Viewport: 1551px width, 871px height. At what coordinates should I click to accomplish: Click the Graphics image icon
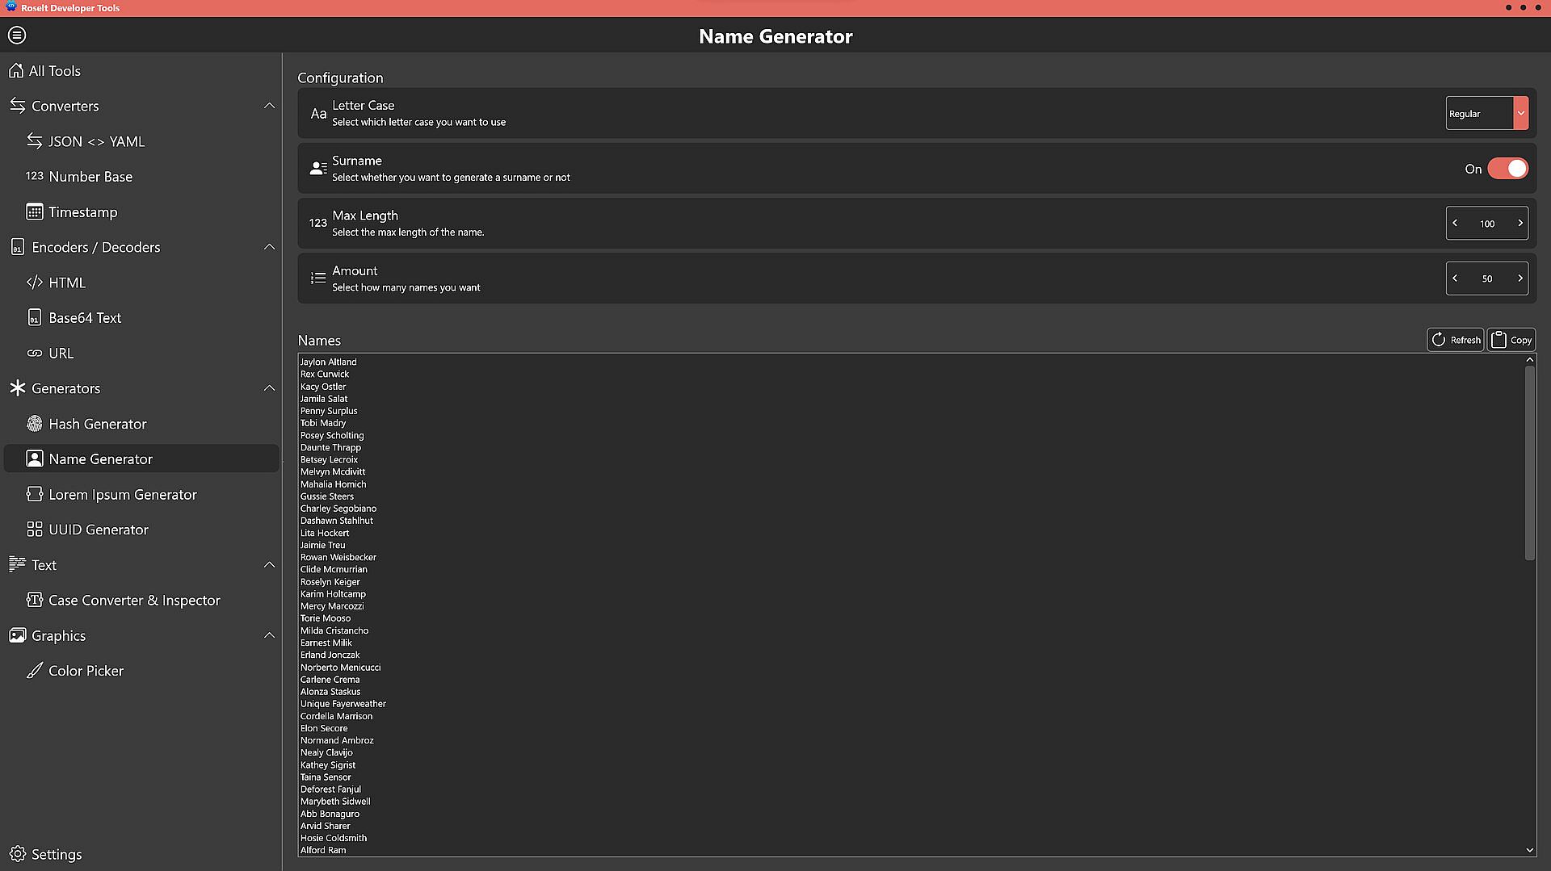pyautogui.click(x=17, y=635)
